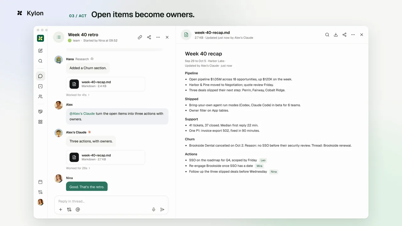Screen dimensions: 402x226
Task: Share the Week 40 retro thread
Action: coord(149,37)
